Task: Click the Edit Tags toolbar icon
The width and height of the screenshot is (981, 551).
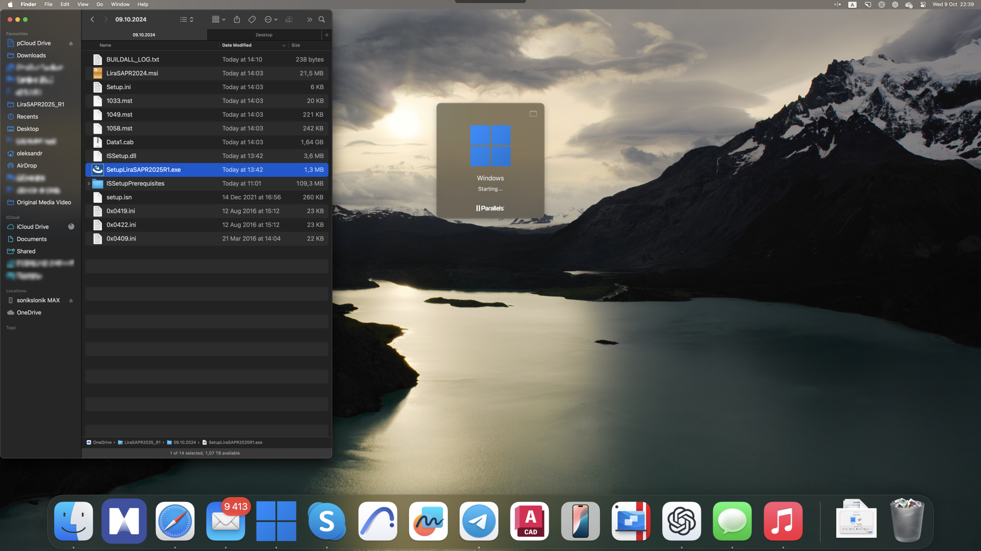Action: [252, 20]
